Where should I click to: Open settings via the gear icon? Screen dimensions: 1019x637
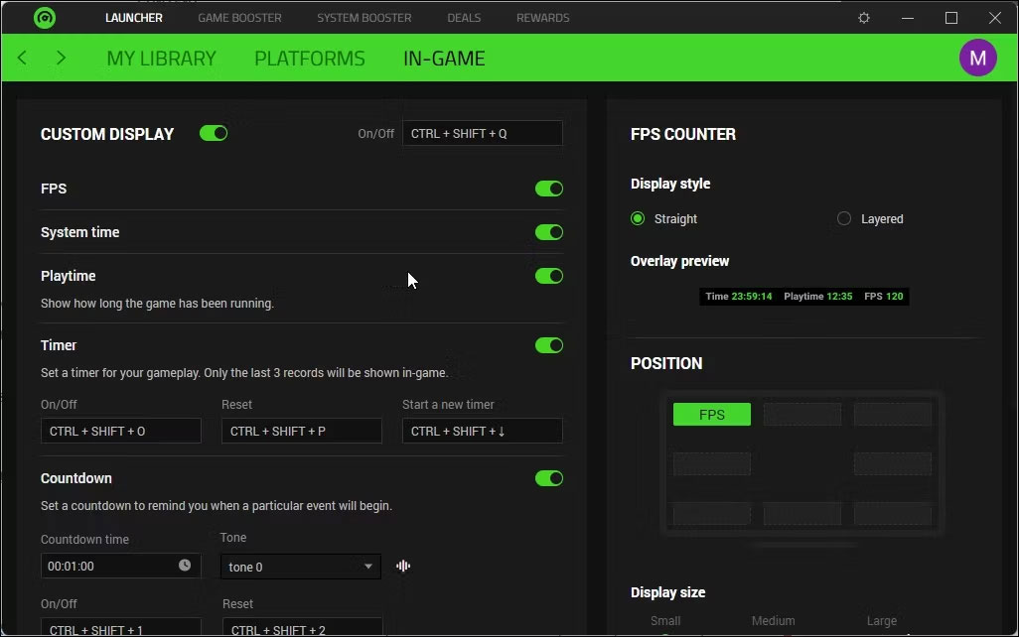click(x=864, y=18)
